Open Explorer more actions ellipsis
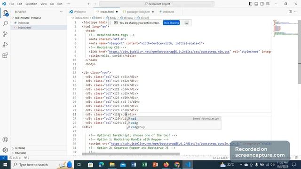The width and height of the screenshot is (301, 169). click(x=62, y=12)
